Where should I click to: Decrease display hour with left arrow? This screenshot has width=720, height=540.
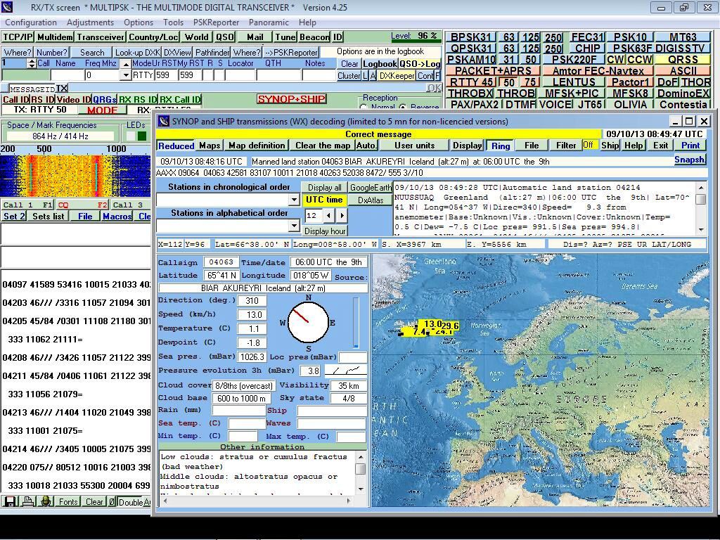[329, 215]
